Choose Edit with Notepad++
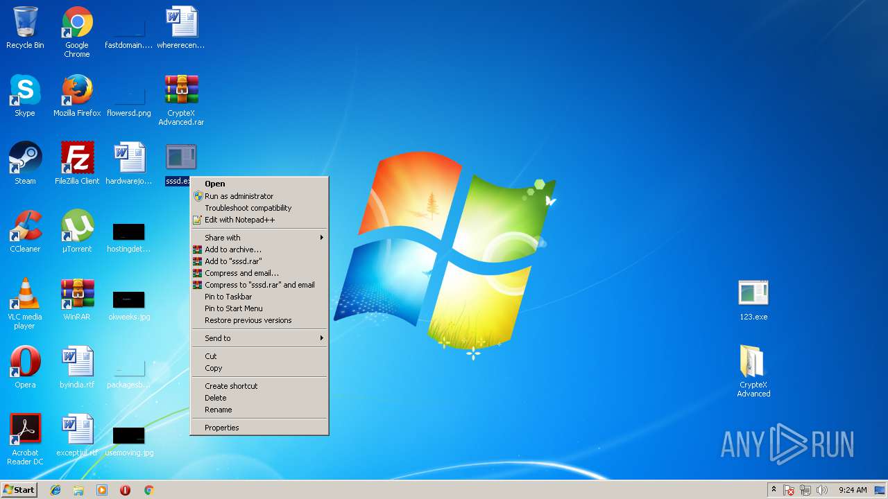This screenshot has width=888, height=499. tap(259, 220)
